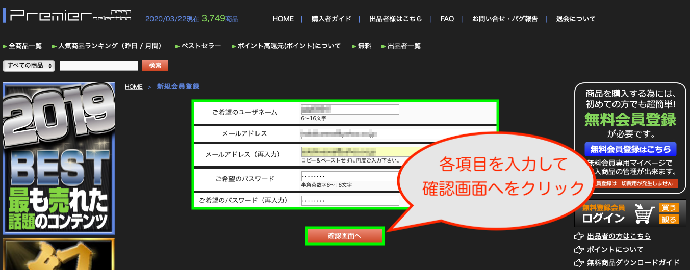Open the 全商品一覧 link
This screenshot has width=690, height=270.
(x=25, y=46)
